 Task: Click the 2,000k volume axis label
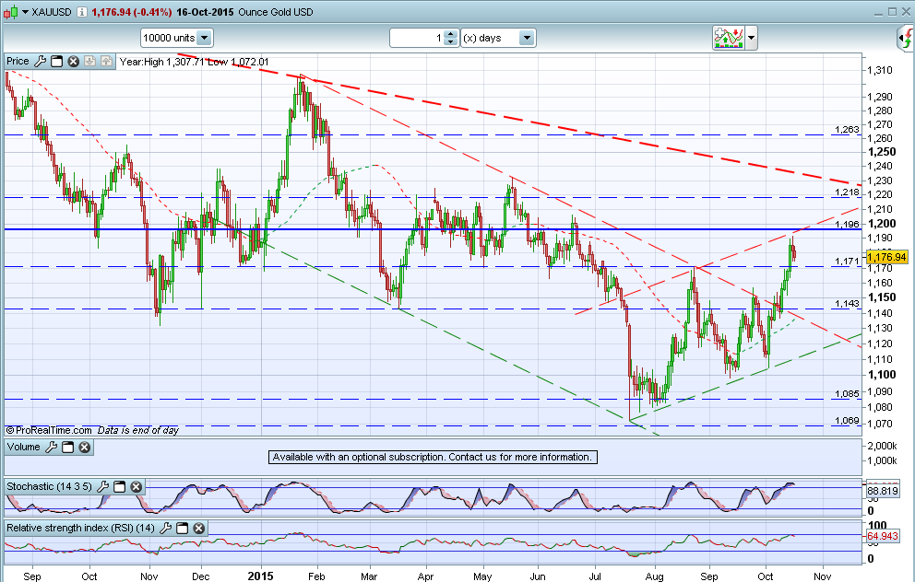point(883,447)
